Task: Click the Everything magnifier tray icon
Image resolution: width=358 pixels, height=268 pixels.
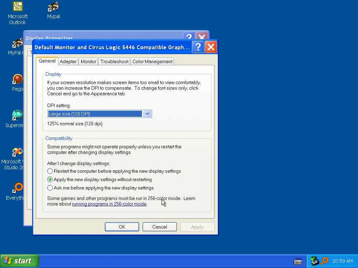Action: point(324,261)
